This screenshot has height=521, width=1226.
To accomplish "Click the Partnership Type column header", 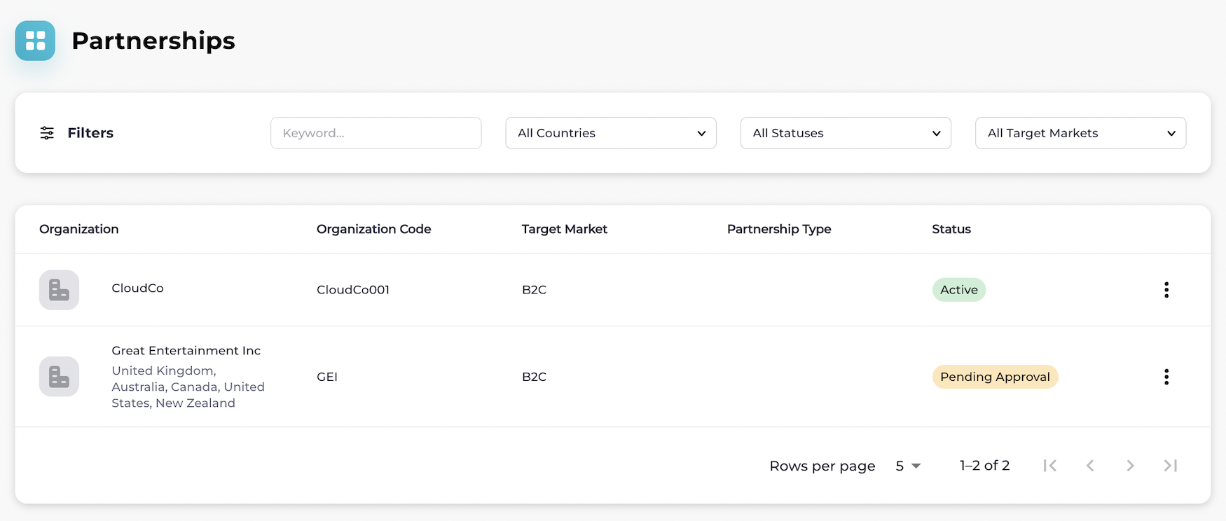I will (779, 229).
